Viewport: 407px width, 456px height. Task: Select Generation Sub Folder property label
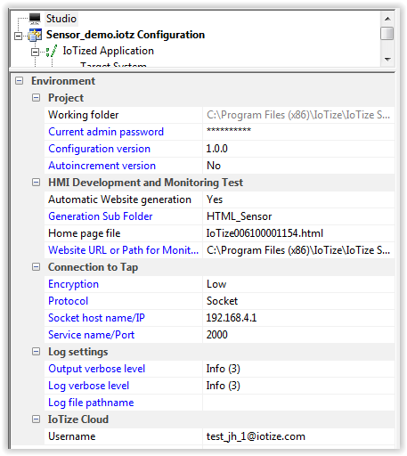point(101,216)
